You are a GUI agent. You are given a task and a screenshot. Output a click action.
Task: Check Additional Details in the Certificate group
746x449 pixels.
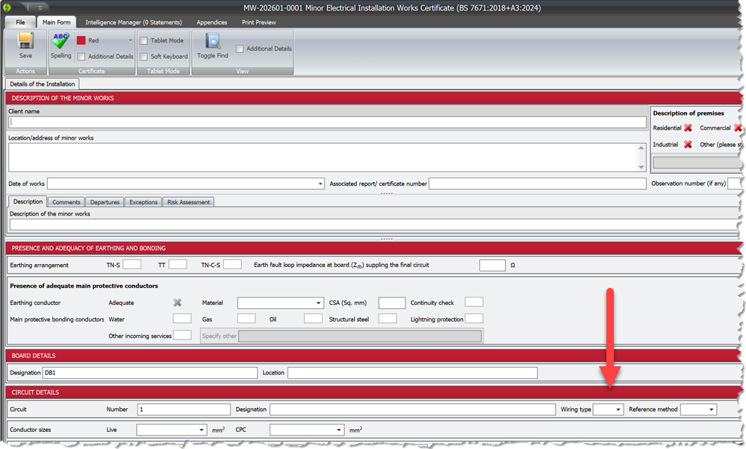(81, 56)
